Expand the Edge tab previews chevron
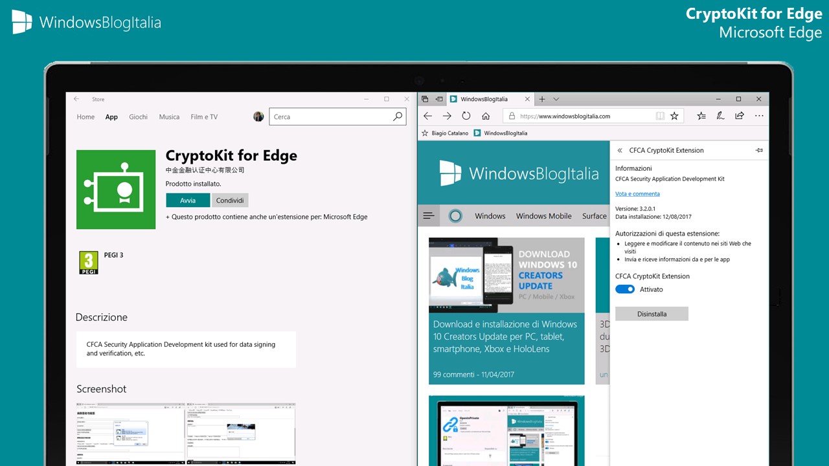 pos(556,99)
